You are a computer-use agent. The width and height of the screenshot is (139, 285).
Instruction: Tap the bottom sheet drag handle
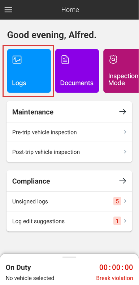(69, 257)
